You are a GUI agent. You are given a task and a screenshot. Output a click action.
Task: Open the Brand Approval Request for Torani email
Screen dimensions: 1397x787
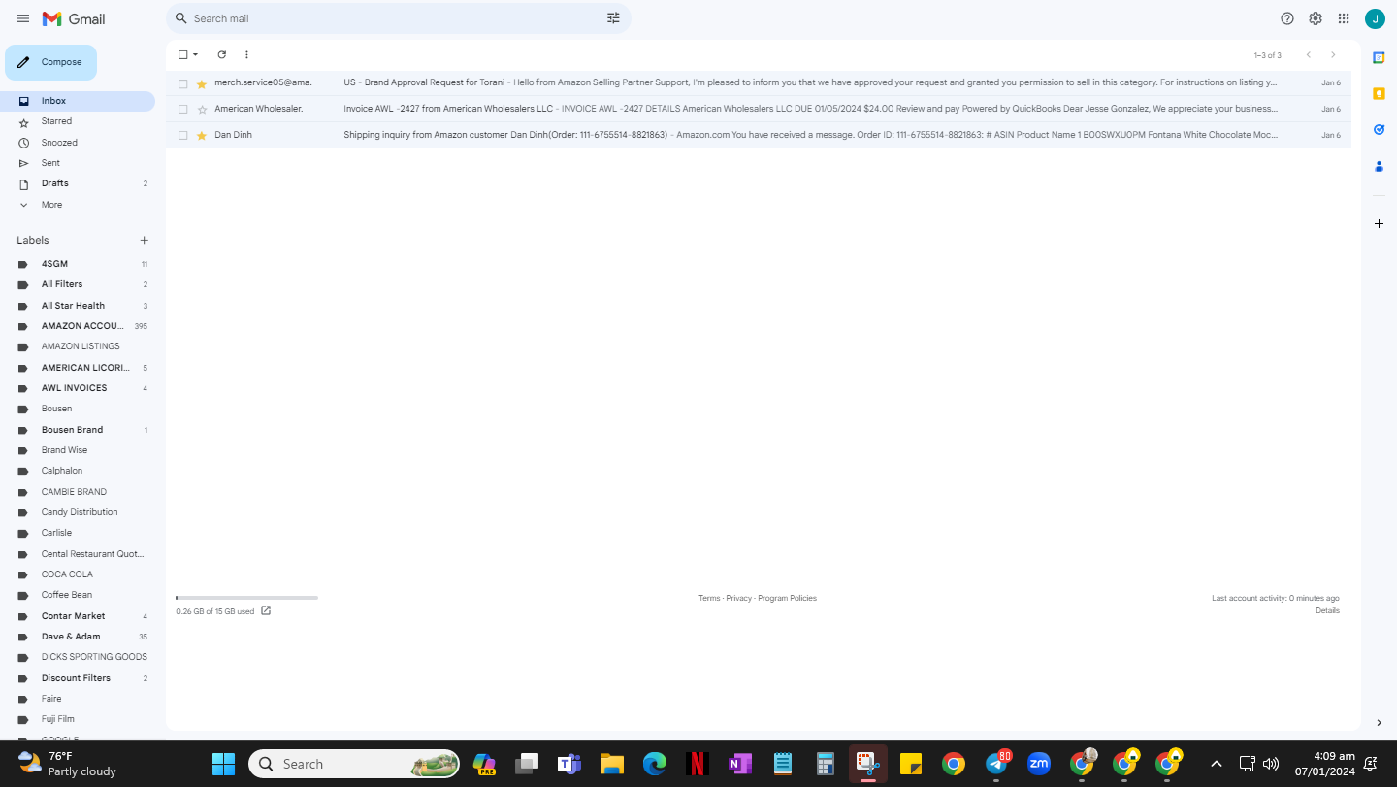tap(759, 83)
